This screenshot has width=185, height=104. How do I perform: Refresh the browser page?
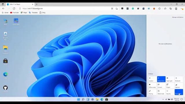tap(14, 8)
